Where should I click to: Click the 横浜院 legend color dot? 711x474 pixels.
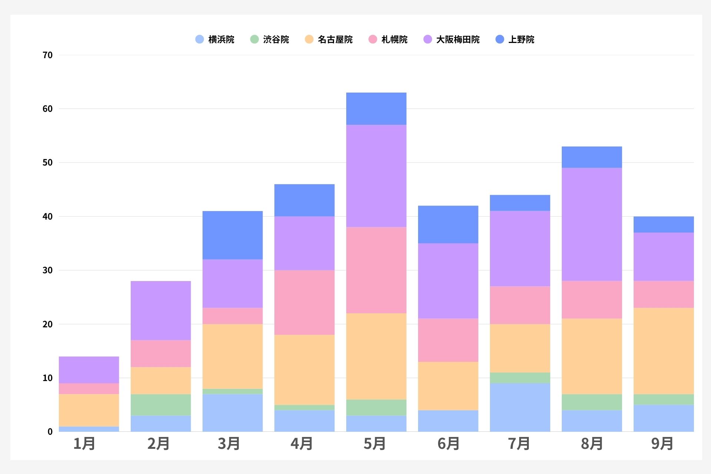coord(200,39)
